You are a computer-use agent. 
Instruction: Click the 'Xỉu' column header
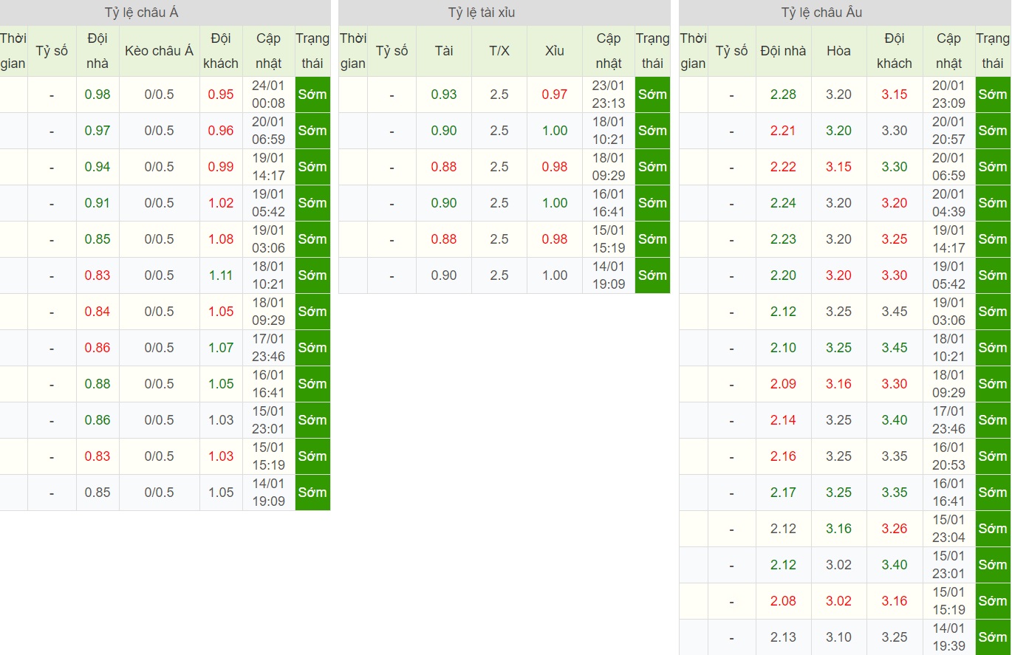tap(555, 51)
